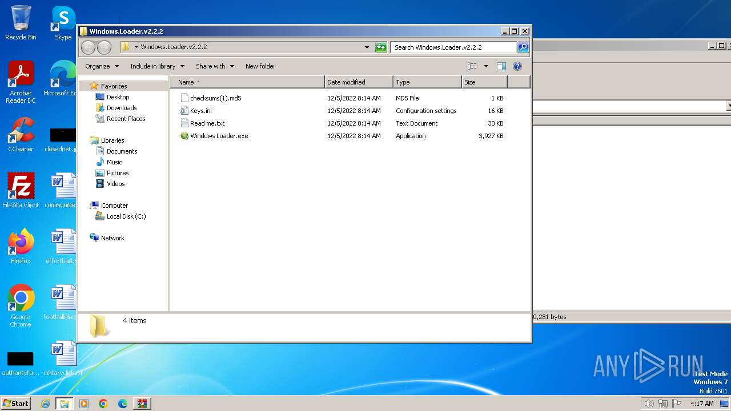The image size is (731, 411).
Task: Click the search magnifier icon
Action: pyautogui.click(x=523, y=47)
